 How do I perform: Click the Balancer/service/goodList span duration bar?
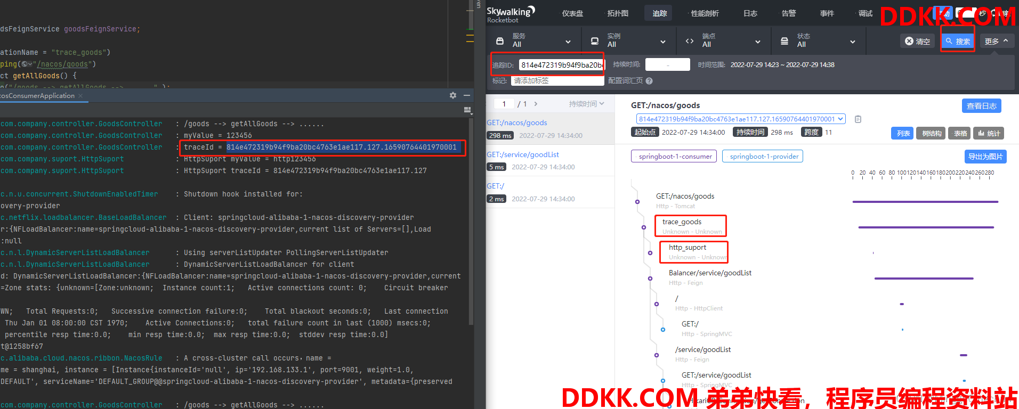(x=924, y=279)
